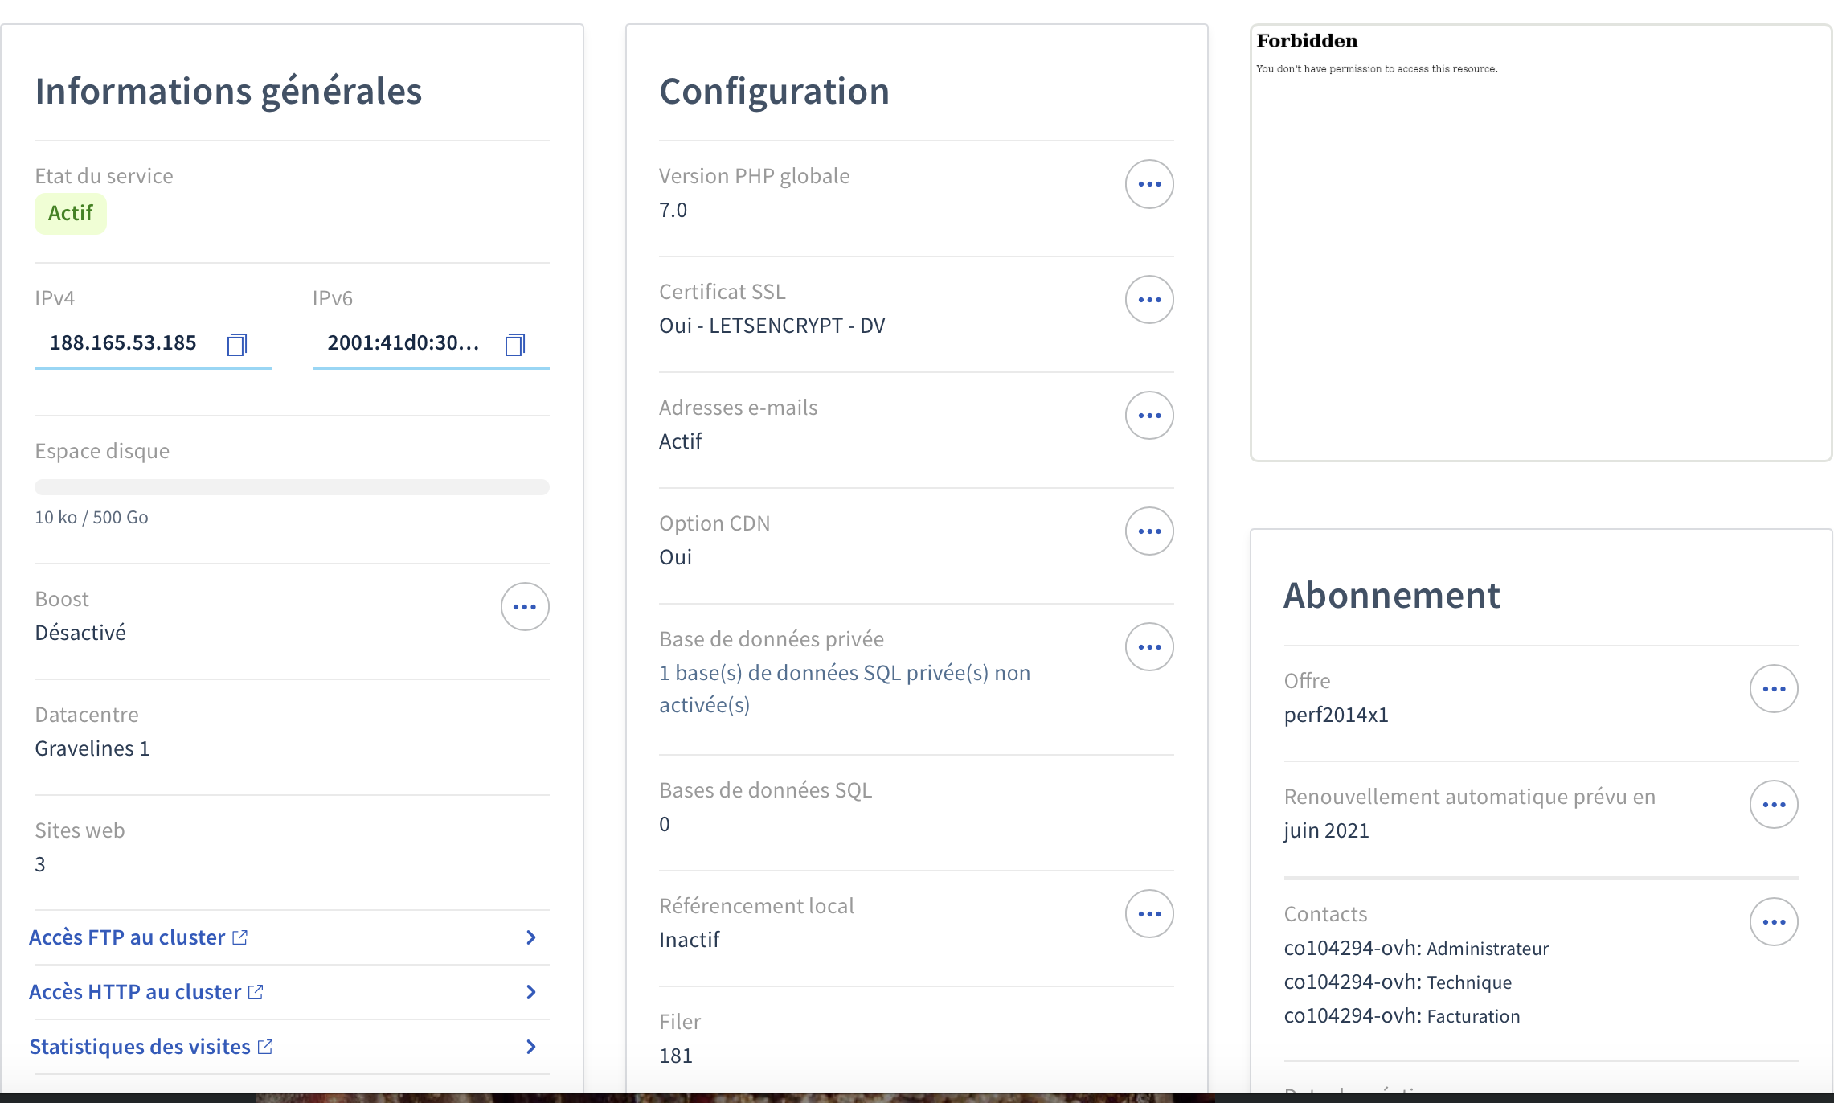The height and width of the screenshot is (1103, 1834).
Task: Open Option CDN three-dot menu
Action: pyautogui.click(x=1149, y=531)
